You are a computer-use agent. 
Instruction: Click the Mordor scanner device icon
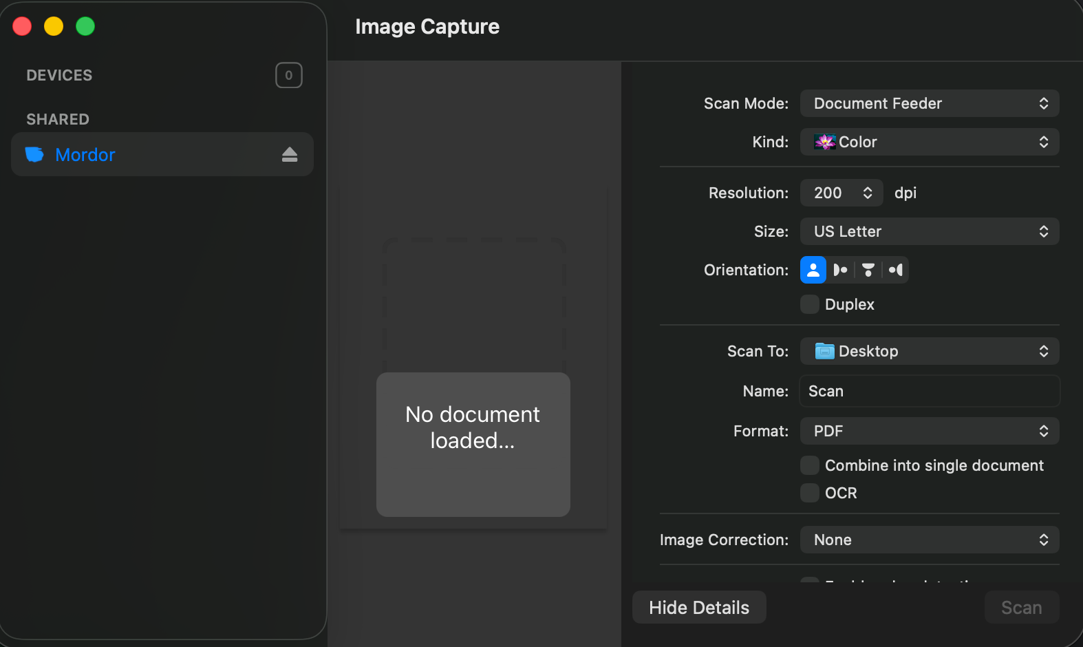34,155
